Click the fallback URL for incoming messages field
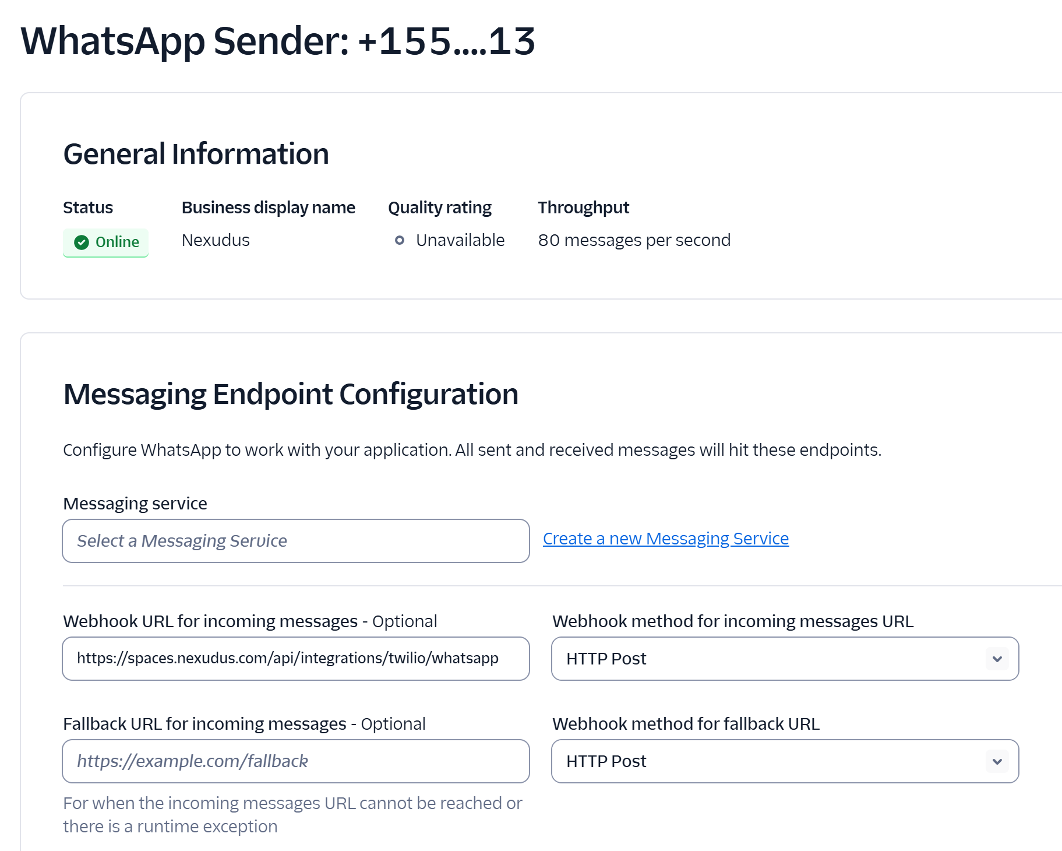 pos(296,761)
